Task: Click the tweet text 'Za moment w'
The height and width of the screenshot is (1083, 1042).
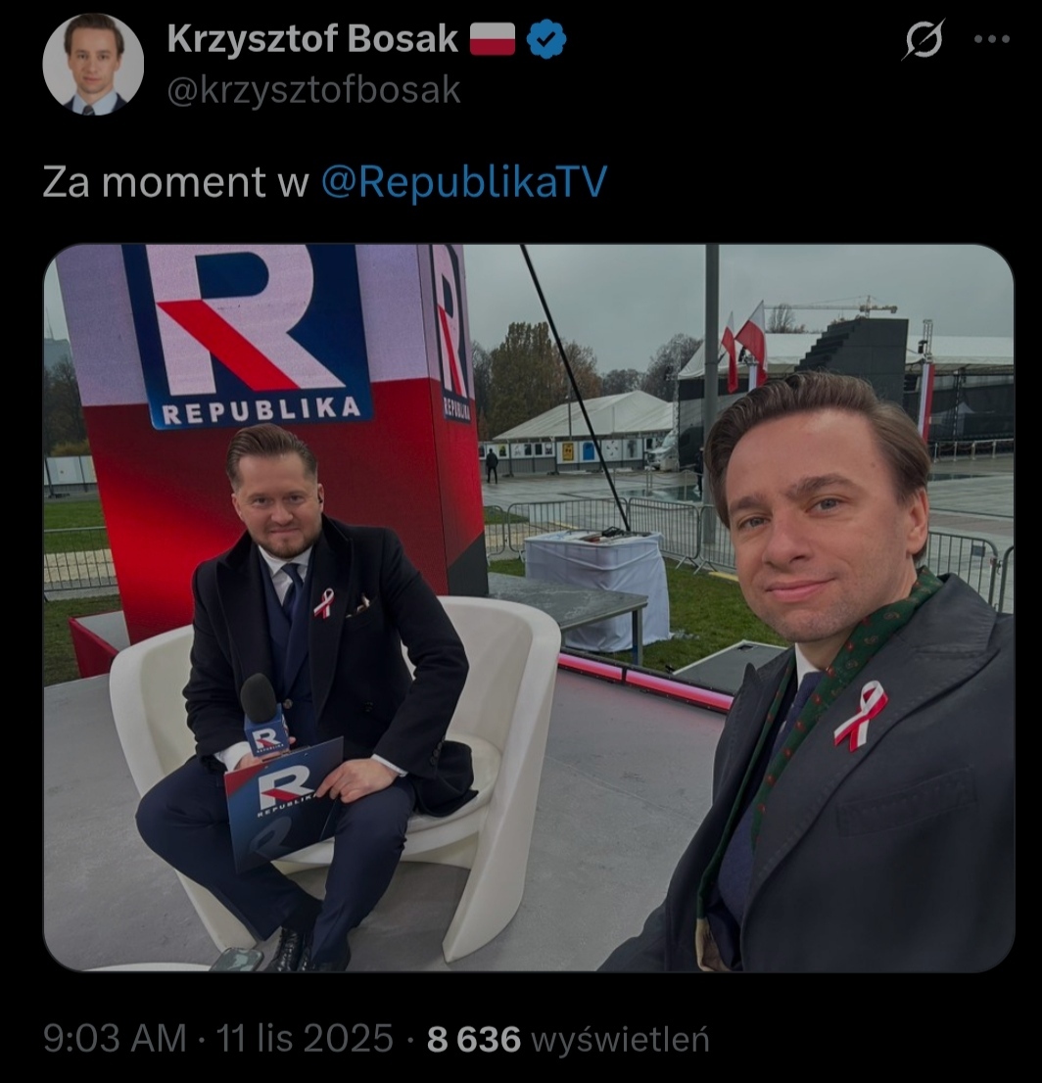Action: (175, 182)
